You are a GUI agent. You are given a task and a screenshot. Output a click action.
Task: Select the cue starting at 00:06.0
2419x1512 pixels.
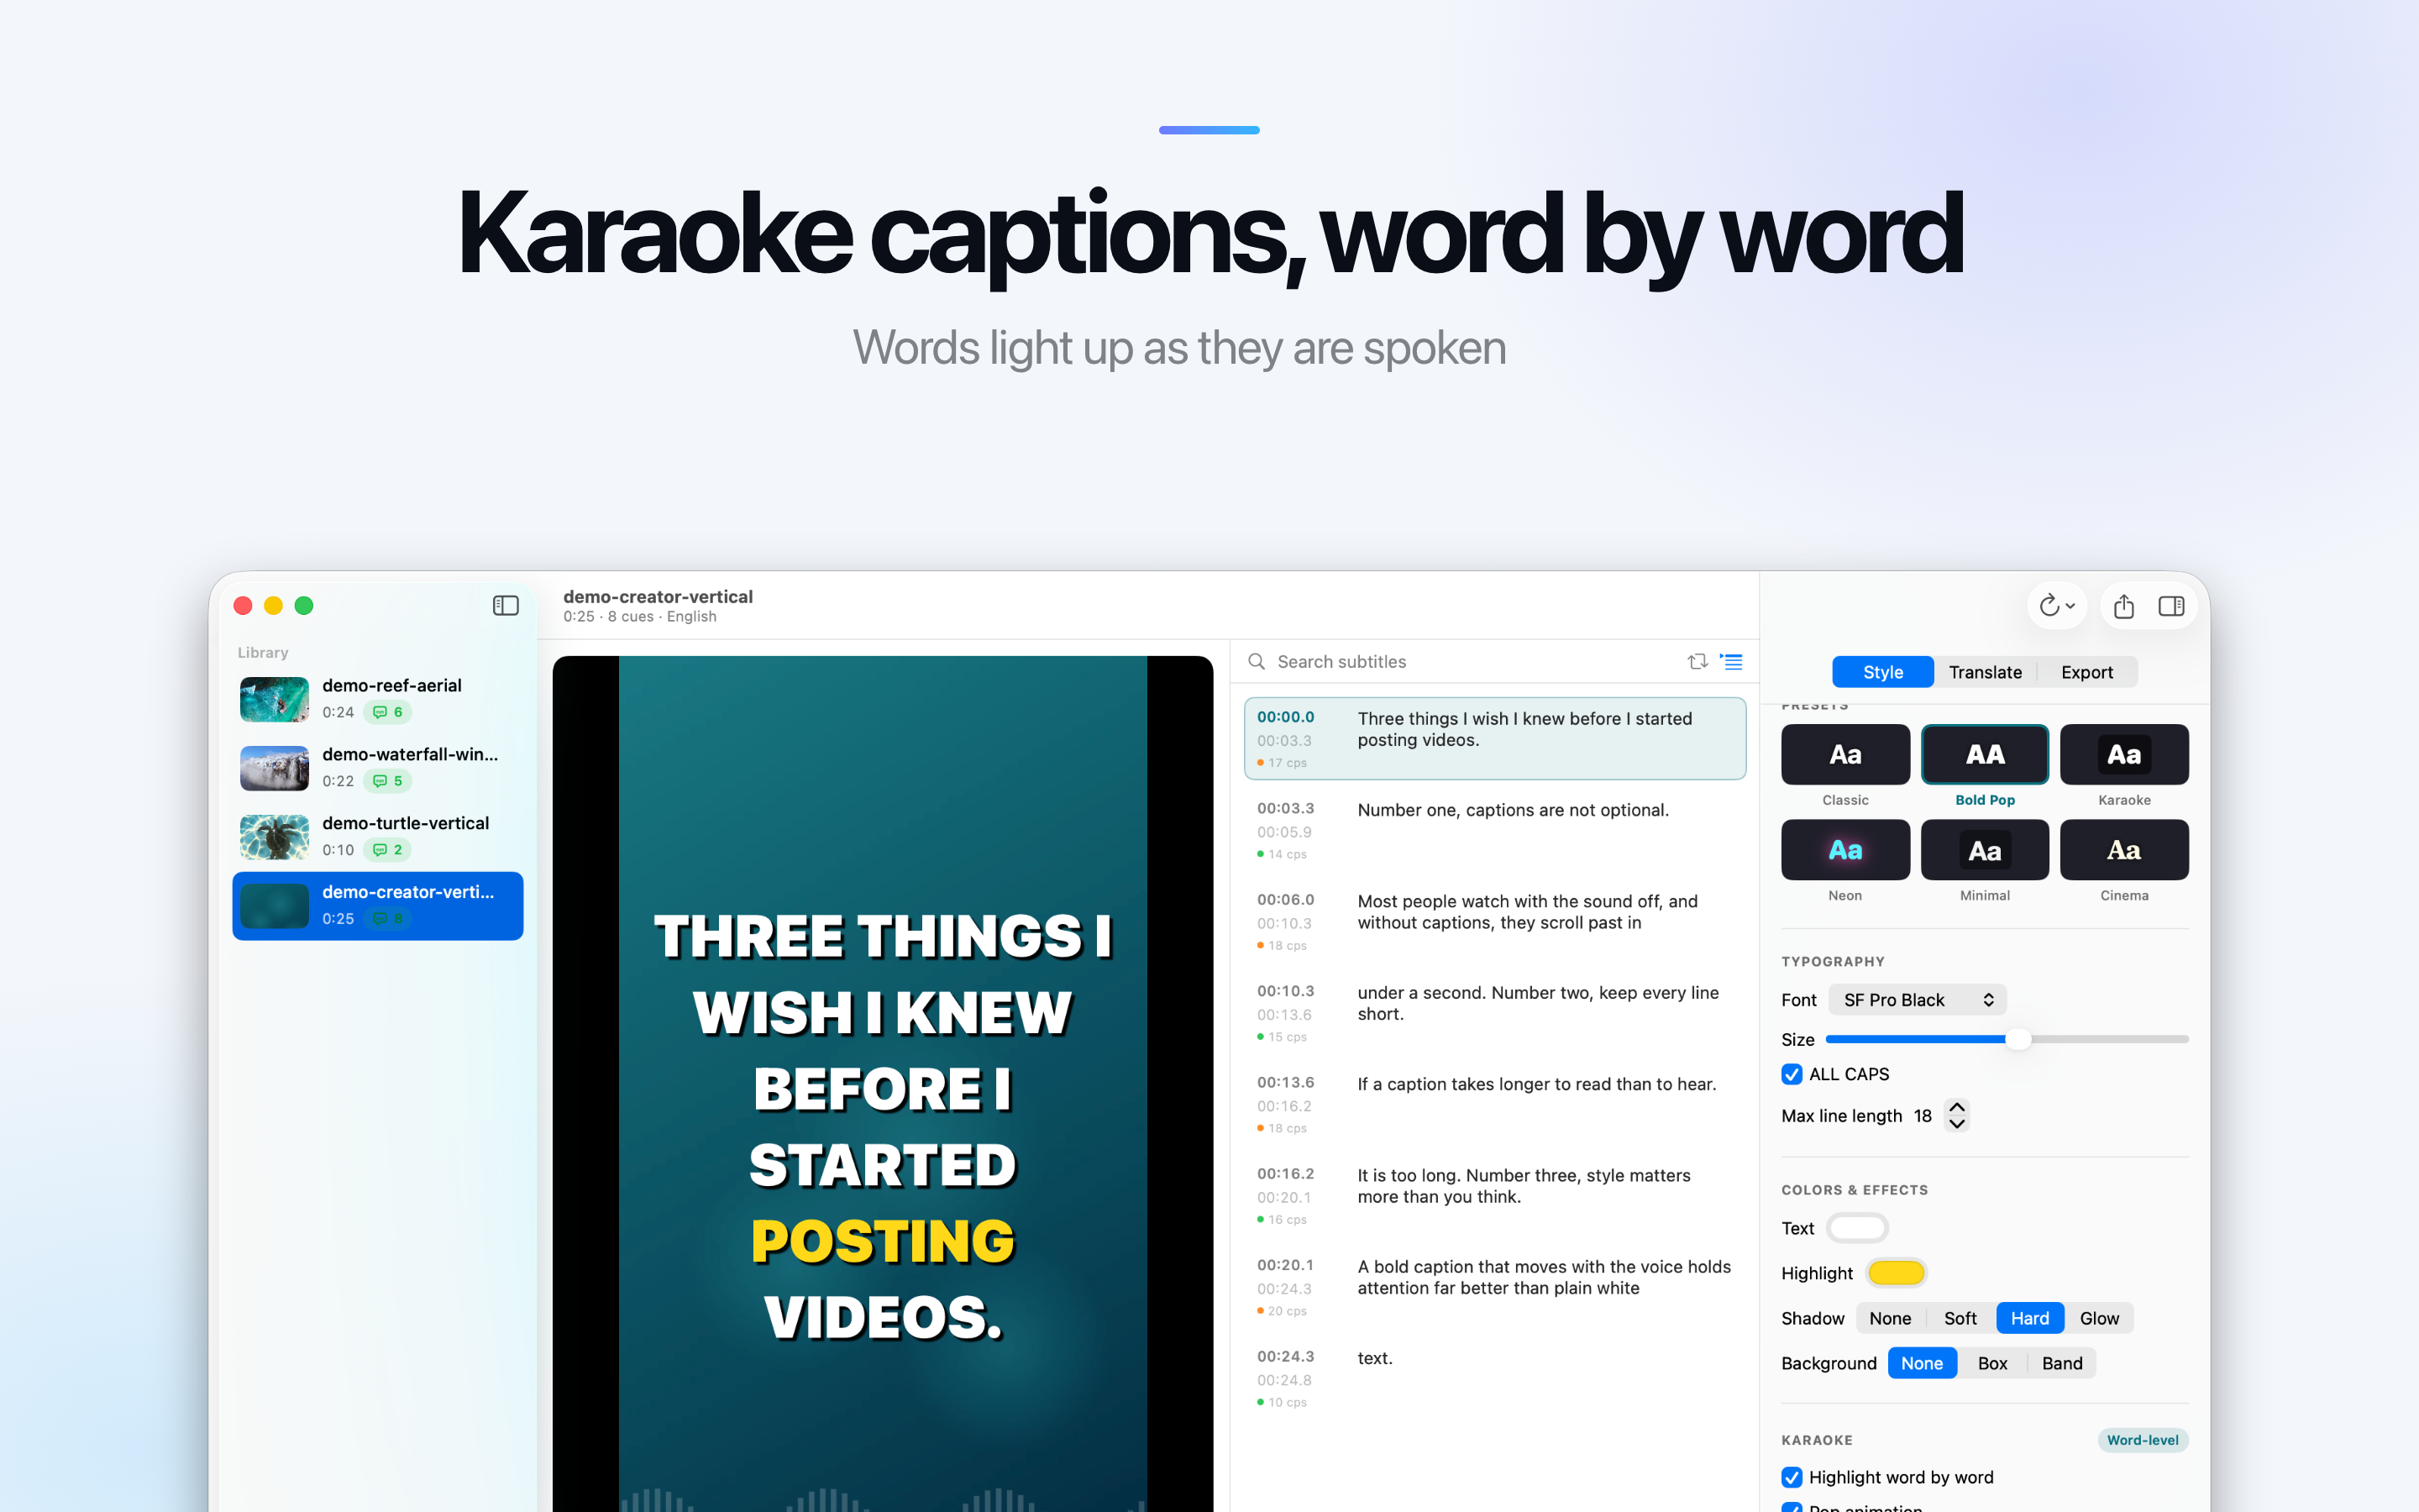[x=1494, y=921]
